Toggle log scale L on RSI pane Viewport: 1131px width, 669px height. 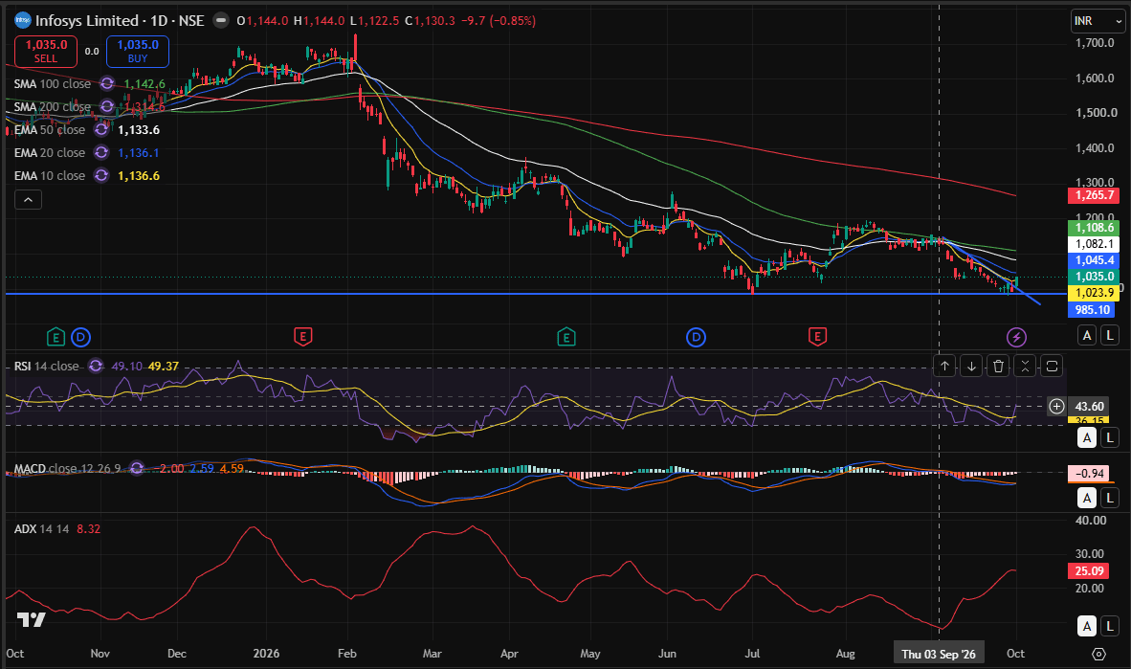pyautogui.click(x=1109, y=437)
